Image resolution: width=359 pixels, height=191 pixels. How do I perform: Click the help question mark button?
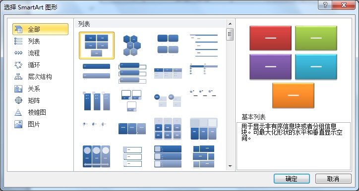(x=325, y=5)
